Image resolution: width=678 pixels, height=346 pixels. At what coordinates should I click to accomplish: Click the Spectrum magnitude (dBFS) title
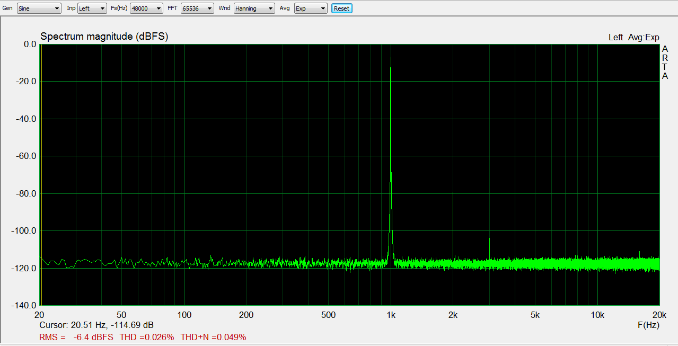[x=104, y=37]
